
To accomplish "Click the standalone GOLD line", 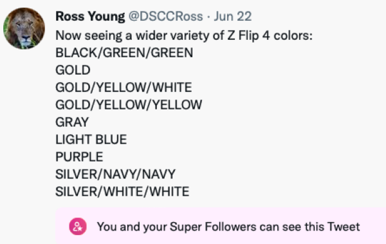I will click(x=73, y=70).
